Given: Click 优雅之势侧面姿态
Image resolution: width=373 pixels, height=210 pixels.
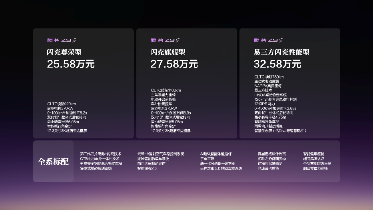Looking at the screenshot, I should click(x=272, y=159).
